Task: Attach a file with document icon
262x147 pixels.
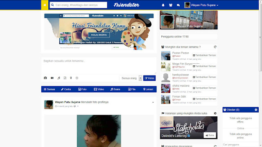Action: pos(65,78)
